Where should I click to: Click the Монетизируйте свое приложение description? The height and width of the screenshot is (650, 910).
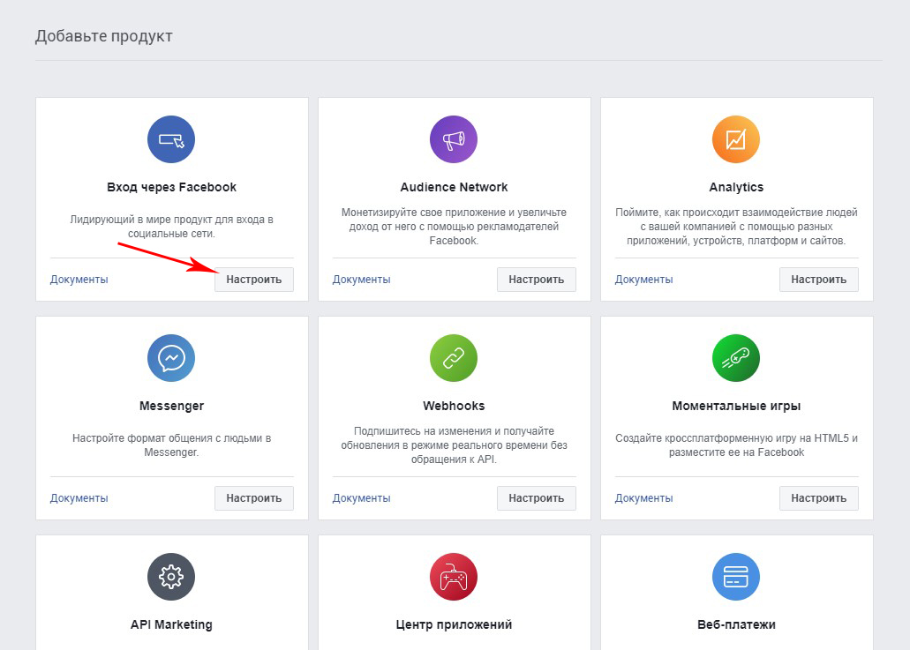(454, 227)
